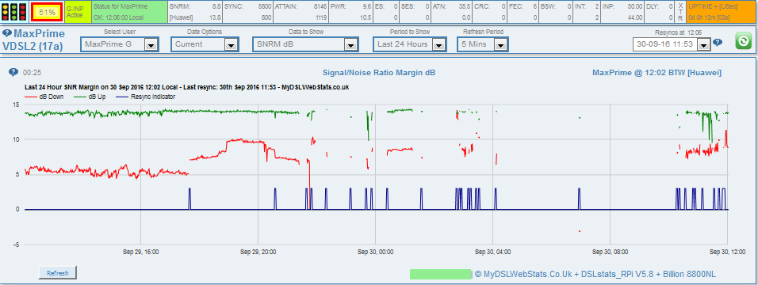The image size is (758, 285).
Task: Click the XTR column in status bar
Action: tap(680, 12)
